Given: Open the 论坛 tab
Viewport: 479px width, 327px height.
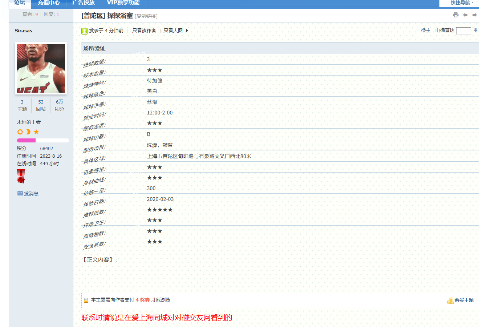Looking at the screenshot, I should (x=20, y=3).
